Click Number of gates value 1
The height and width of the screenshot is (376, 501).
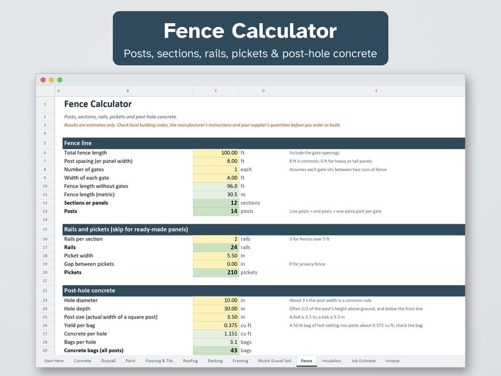tap(216, 169)
